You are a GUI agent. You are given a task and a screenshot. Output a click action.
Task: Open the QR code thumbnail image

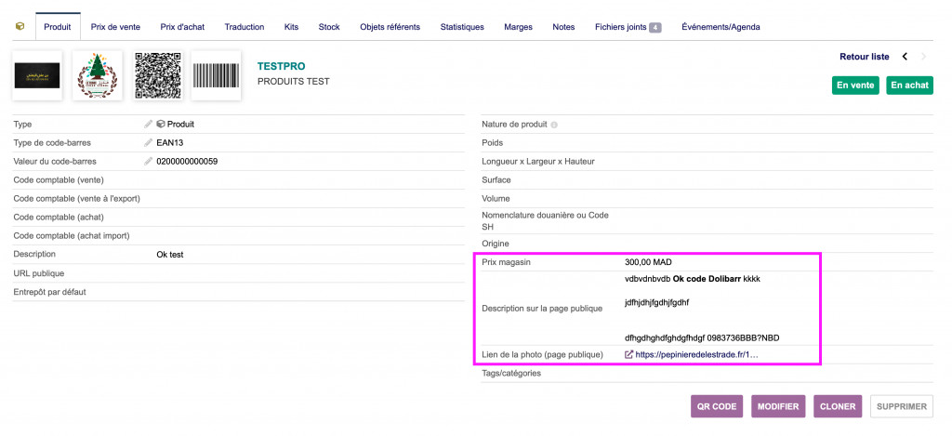pyautogui.click(x=156, y=75)
